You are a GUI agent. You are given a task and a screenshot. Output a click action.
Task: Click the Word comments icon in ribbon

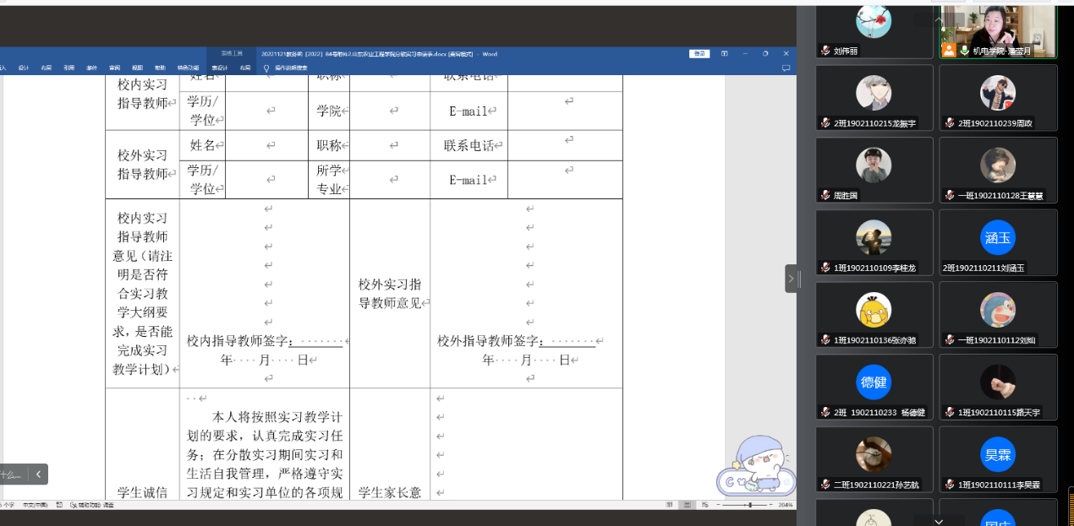coord(786,68)
